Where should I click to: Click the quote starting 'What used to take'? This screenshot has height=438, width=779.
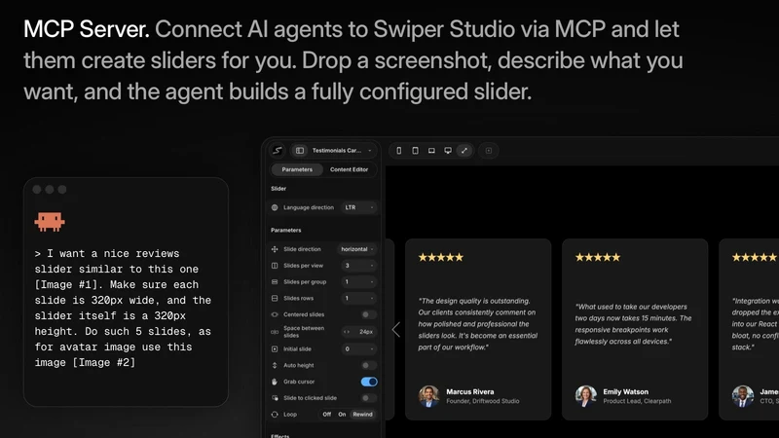tap(634, 324)
